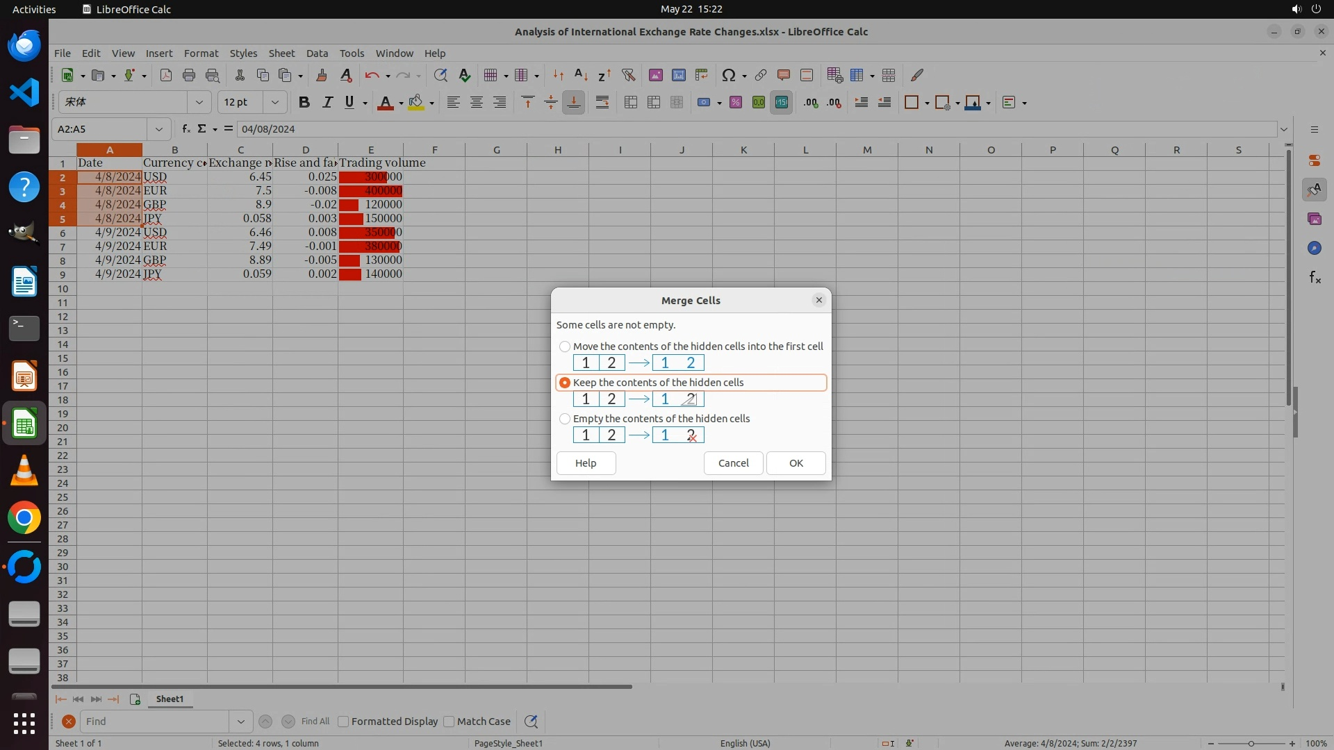Expand the font size dropdown
Screen dimensions: 1334x750
[275, 103]
